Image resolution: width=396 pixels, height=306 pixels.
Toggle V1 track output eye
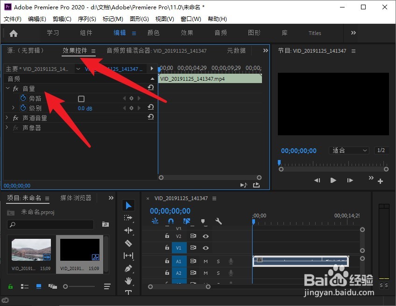[205, 248]
